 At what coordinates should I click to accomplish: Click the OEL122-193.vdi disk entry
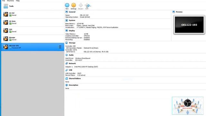96,52
